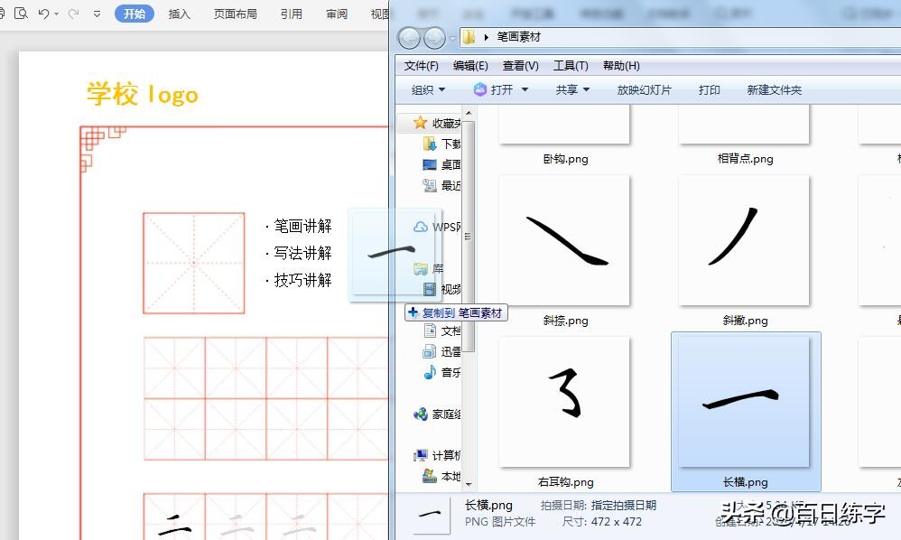The image size is (901, 540).
Task: Click 指定拍摄日期 in details pane
Action: point(624,505)
